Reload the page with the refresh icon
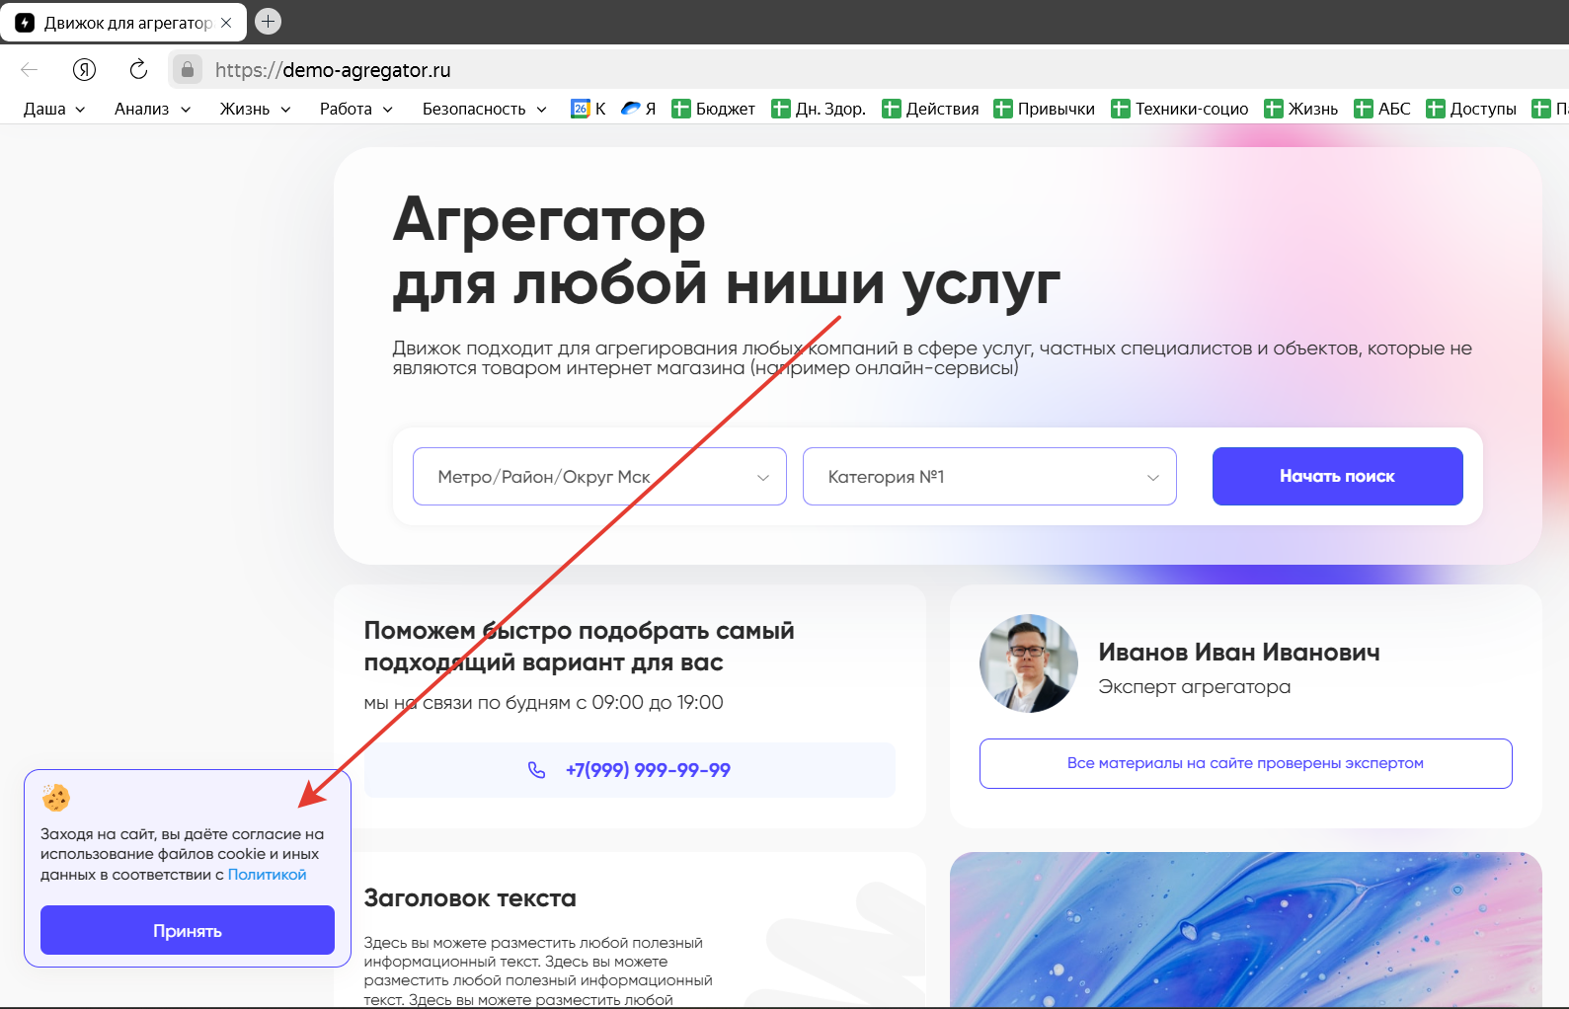 click(x=138, y=69)
